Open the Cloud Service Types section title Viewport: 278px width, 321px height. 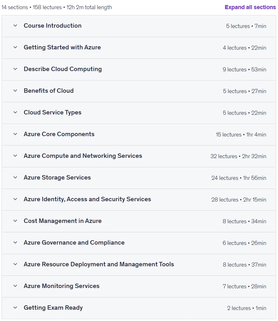pos(52,112)
